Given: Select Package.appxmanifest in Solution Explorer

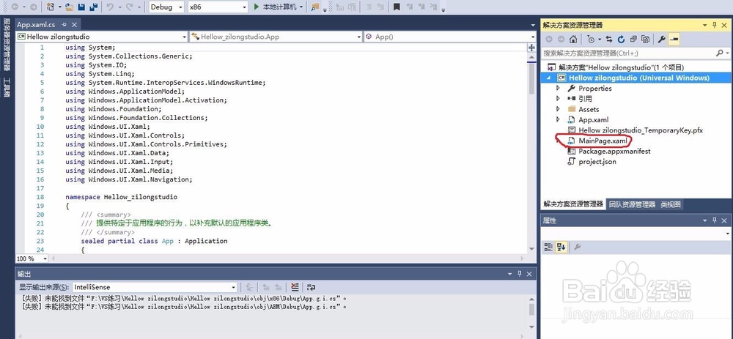Looking at the screenshot, I should (x=614, y=152).
